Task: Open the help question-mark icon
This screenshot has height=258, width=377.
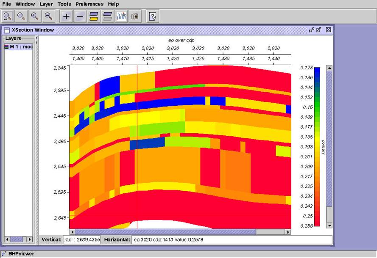Action: pos(153,16)
